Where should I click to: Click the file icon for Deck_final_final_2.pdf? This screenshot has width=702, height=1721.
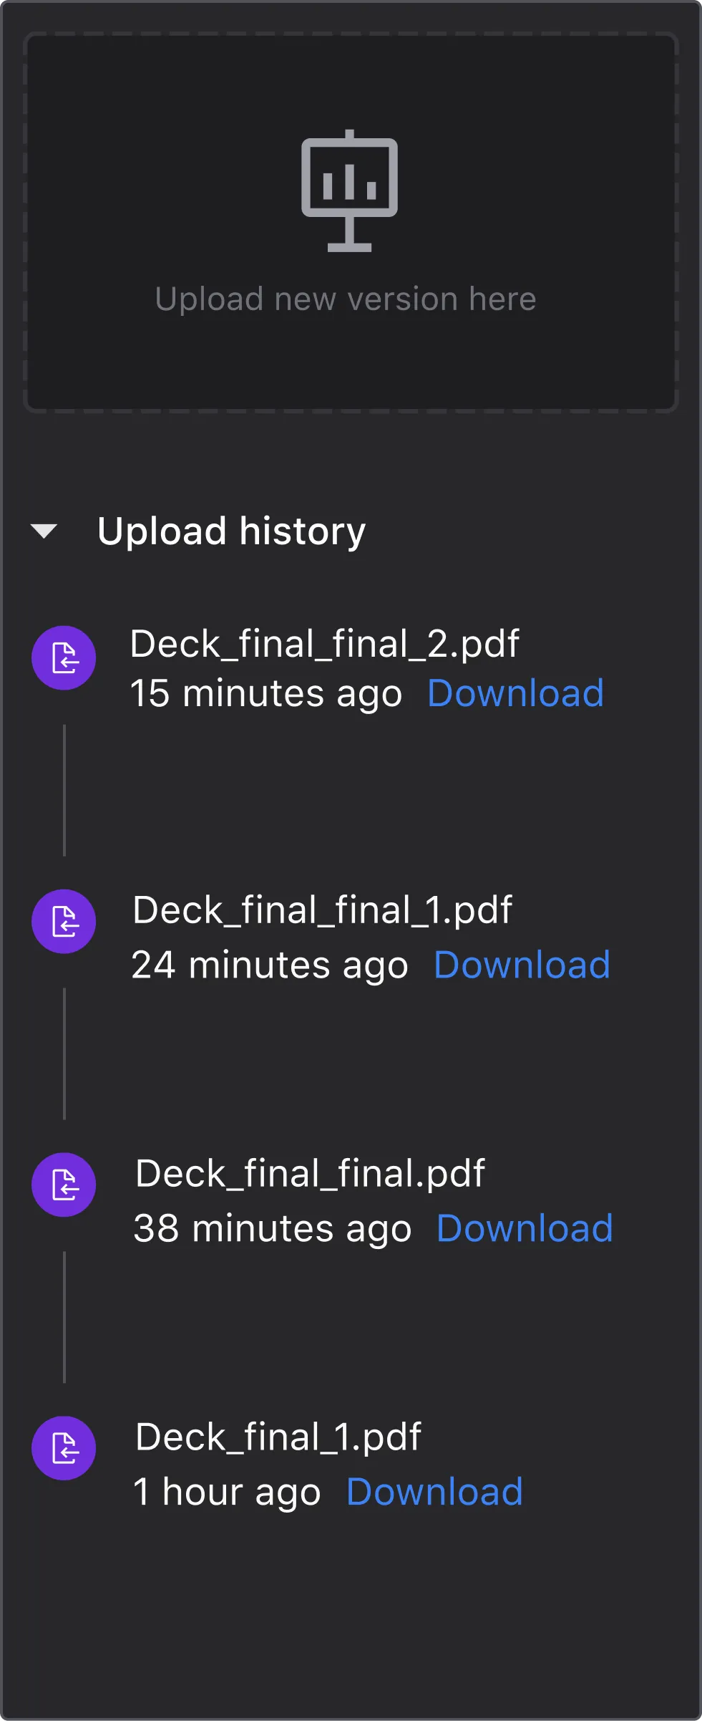coord(64,657)
